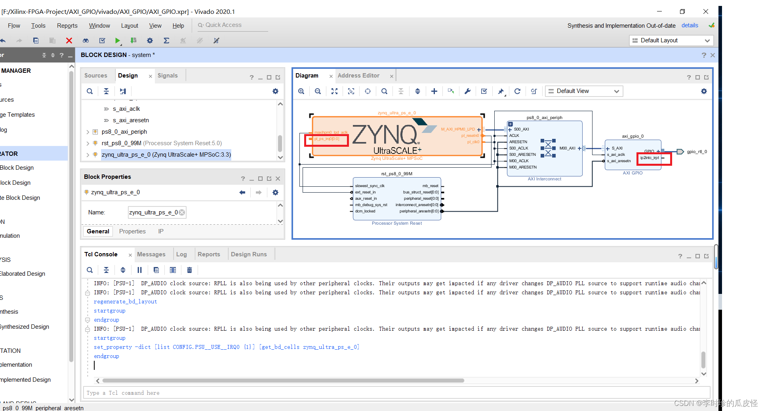This screenshot has width=764, height=411.
Task: Click the Quick Access search field
Action: pyautogui.click(x=234, y=25)
